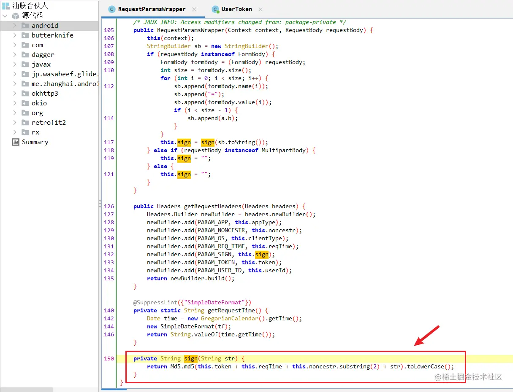Click the okhttp3 package folder icon
Viewport: 513px width, 392px height.
25,93
